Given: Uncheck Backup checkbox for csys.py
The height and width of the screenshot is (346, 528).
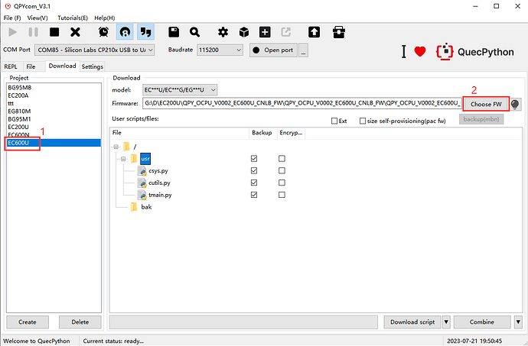Looking at the screenshot, I should click(256, 170).
